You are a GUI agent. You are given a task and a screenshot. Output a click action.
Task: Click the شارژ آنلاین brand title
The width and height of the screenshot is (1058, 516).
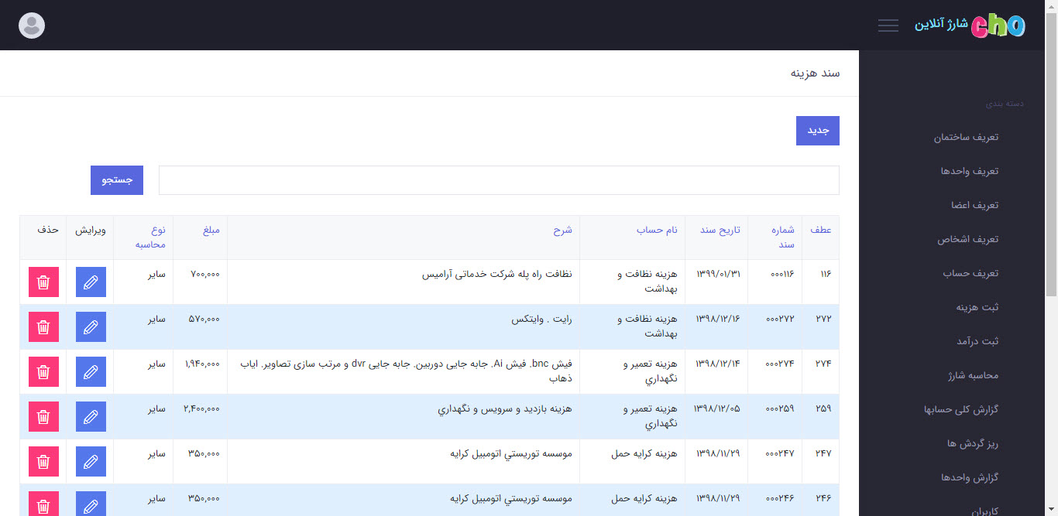pos(941,25)
